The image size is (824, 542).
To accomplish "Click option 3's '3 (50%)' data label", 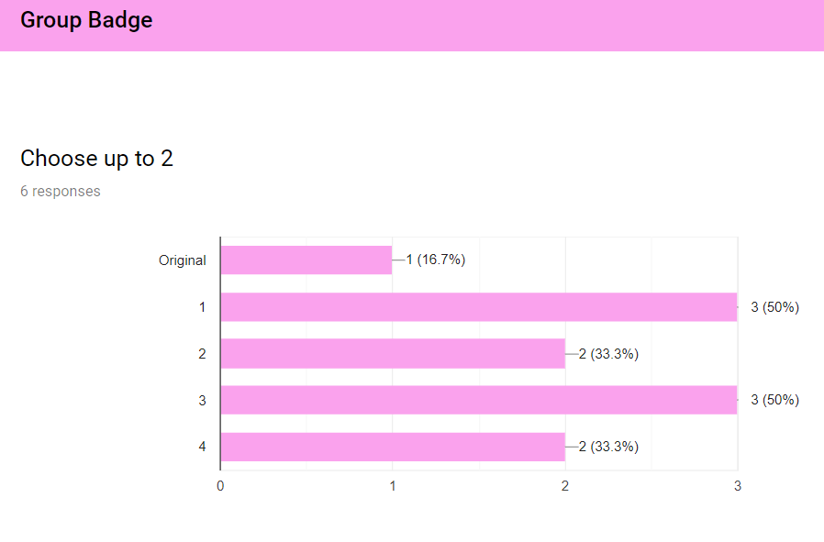I will click(x=774, y=400).
